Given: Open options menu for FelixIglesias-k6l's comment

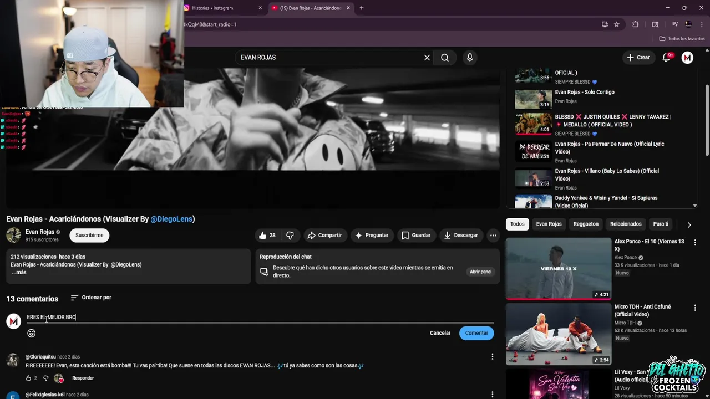Looking at the screenshot, I should click(x=492, y=395).
